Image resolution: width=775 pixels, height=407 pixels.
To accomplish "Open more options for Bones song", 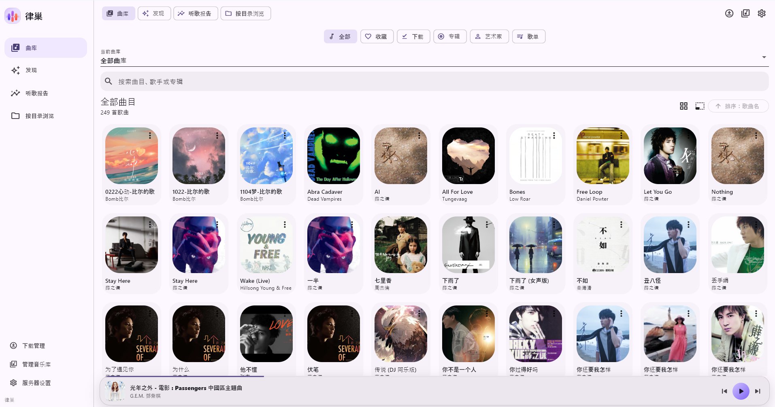I will coord(554,136).
